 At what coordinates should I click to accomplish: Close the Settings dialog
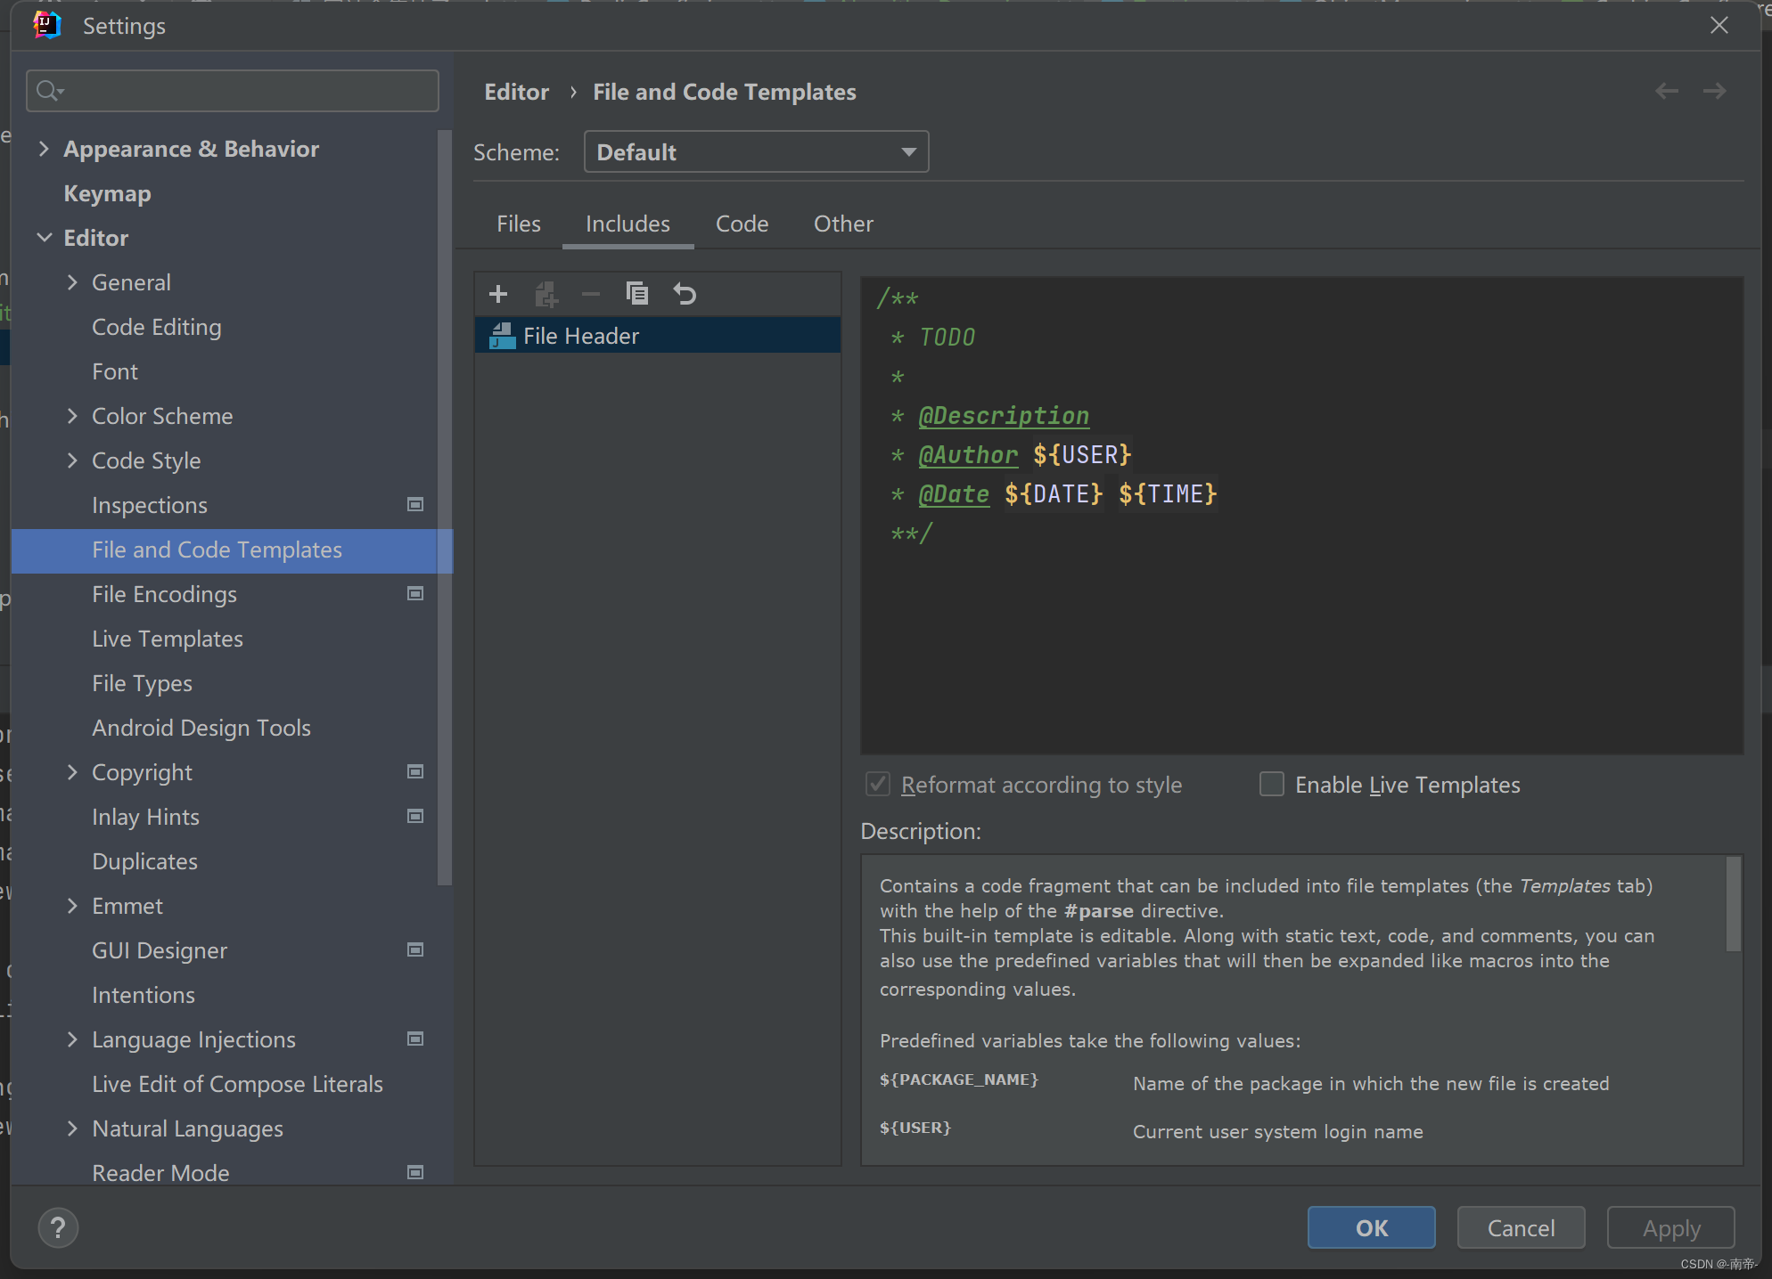click(1719, 25)
